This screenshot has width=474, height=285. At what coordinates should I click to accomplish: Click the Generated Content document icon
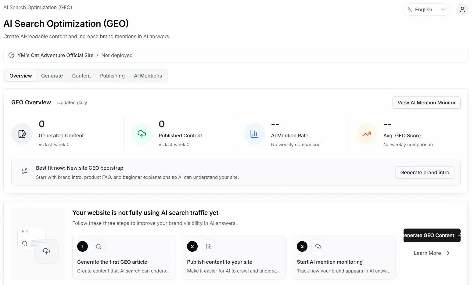coord(22,134)
